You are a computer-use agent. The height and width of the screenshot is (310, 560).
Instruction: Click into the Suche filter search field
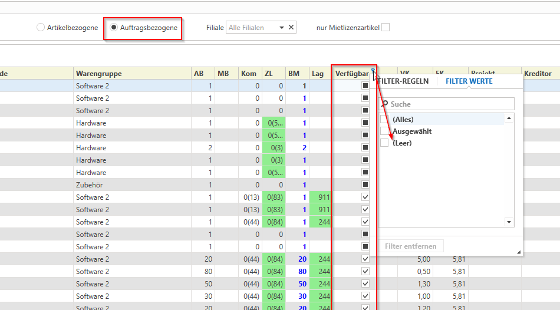448,104
